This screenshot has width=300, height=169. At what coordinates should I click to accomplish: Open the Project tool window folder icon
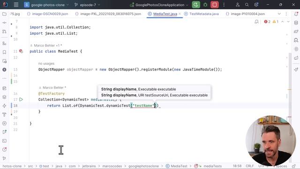click(x=4, y=14)
